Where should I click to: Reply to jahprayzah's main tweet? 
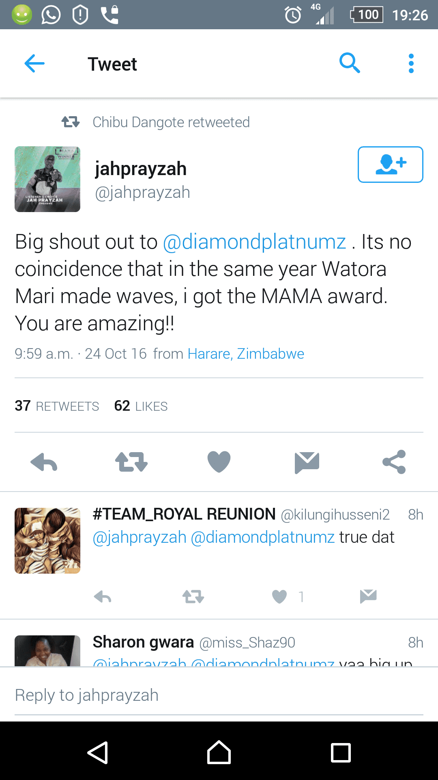(44, 462)
